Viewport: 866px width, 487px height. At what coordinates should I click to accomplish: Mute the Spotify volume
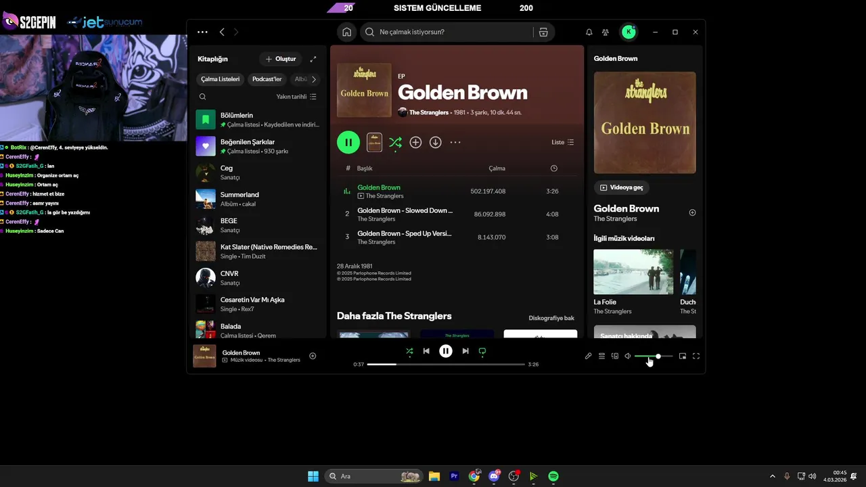tap(628, 356)
